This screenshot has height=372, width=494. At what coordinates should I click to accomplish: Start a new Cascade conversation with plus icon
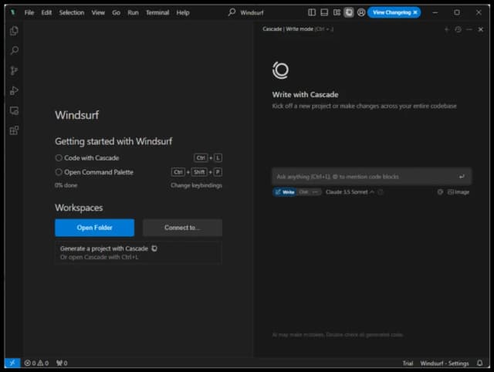446,29
